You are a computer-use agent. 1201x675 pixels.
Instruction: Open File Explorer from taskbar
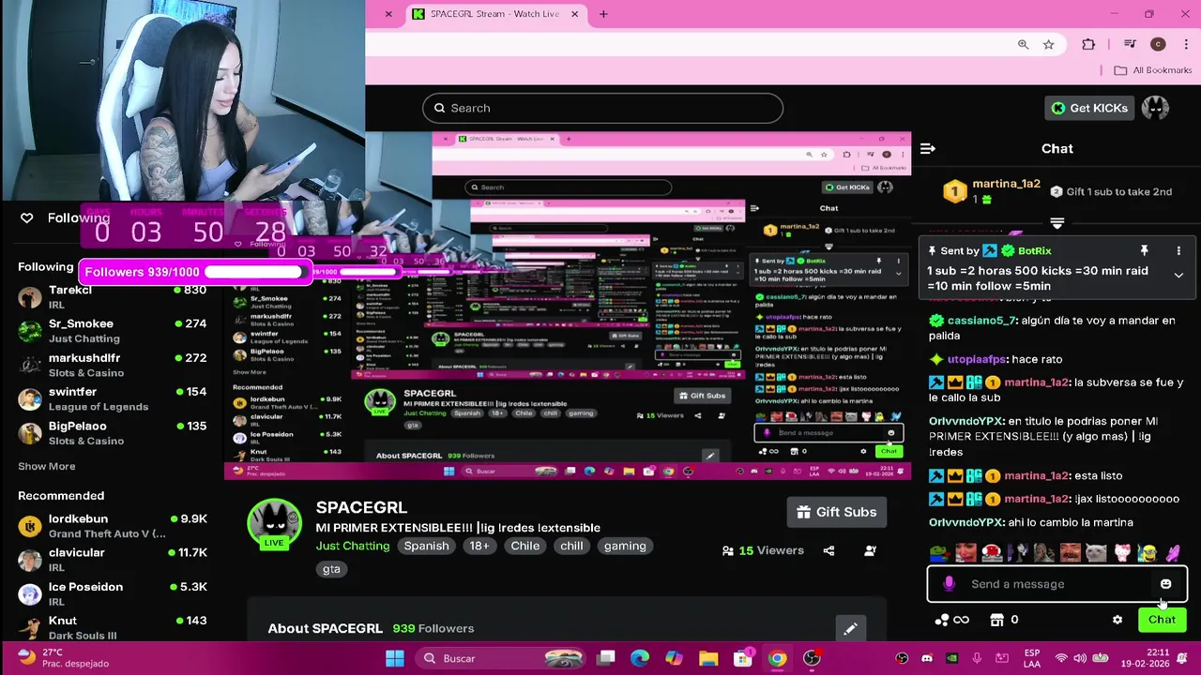(x=708, y=658)
